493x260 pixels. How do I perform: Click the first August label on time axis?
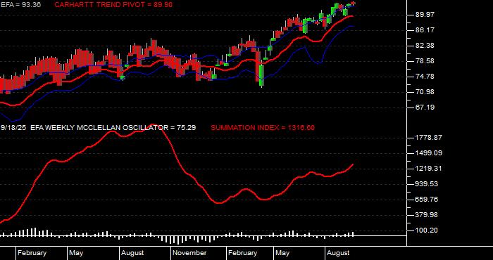coord(132,253)
